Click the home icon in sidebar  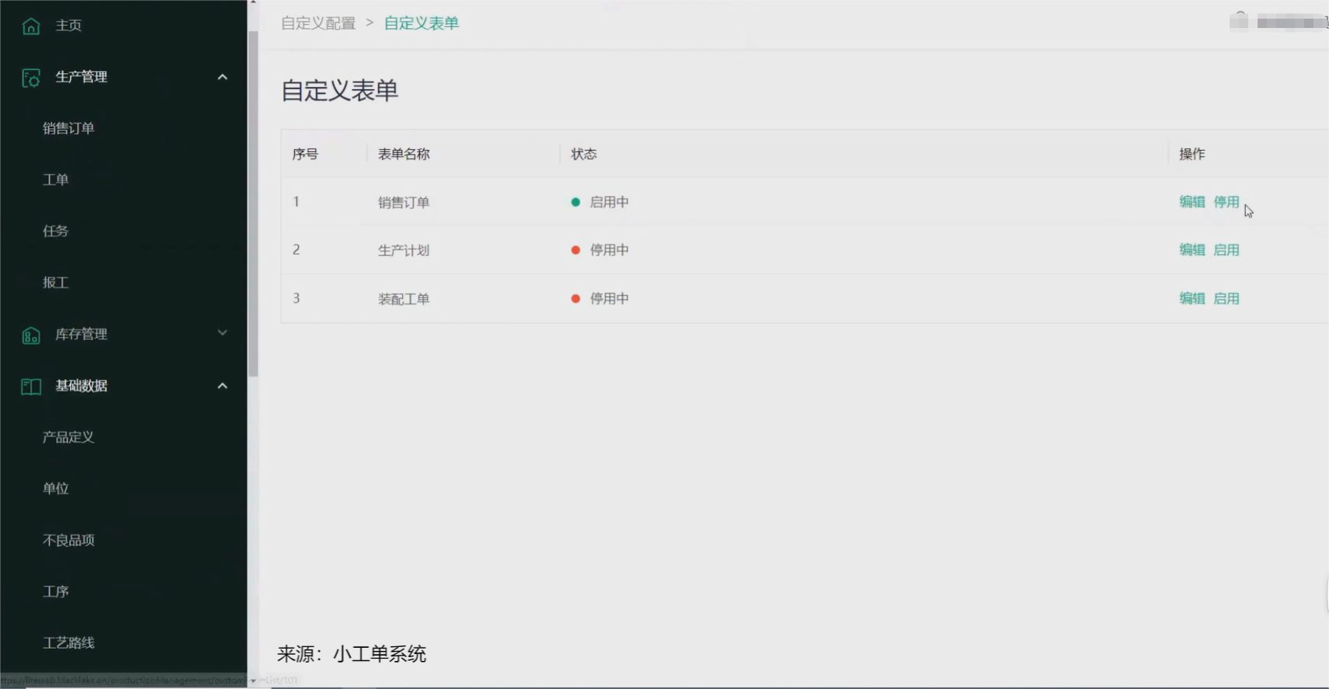(31, 26)
